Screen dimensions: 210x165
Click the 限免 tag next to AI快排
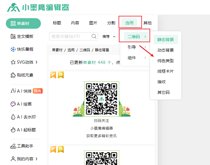coord(38,91)
